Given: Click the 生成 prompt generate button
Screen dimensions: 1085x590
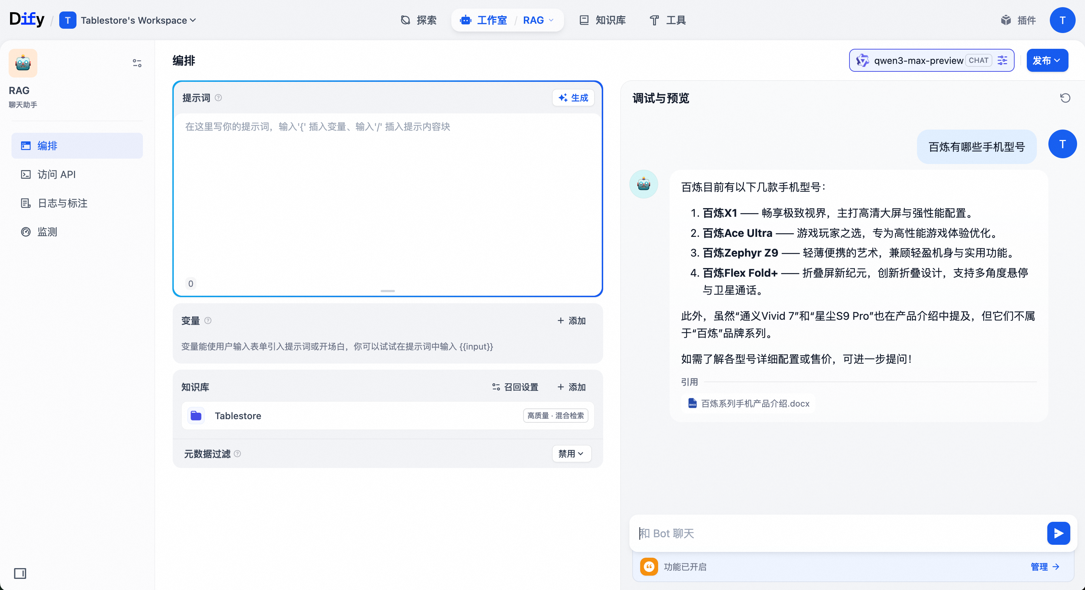Looking at the screenshot, I should (x=573, y=98).
